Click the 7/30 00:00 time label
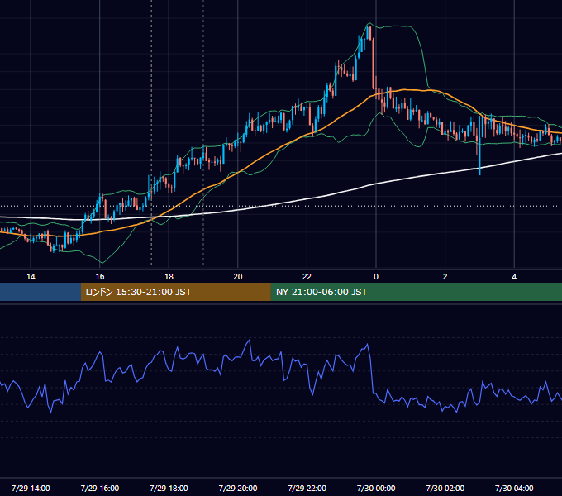Image resolution: width=562 pixels, height=496 pixels. coord(376,488)
